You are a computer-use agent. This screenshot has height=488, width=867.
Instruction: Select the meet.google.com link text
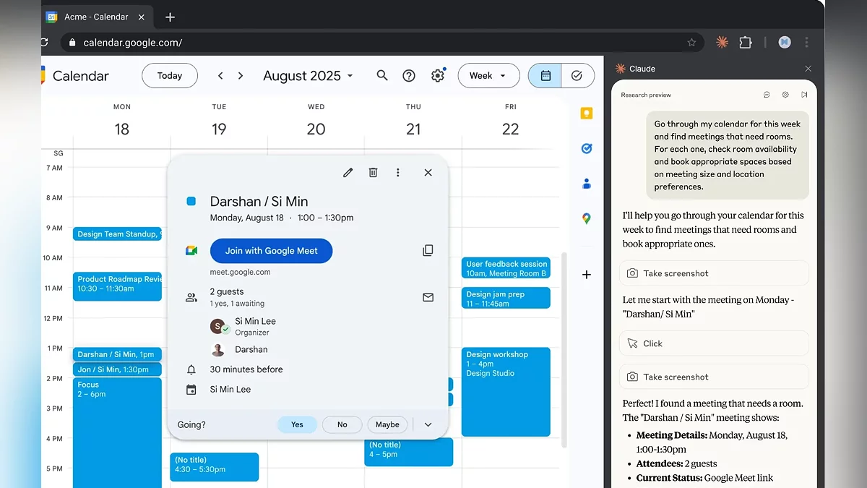(240, 272)
